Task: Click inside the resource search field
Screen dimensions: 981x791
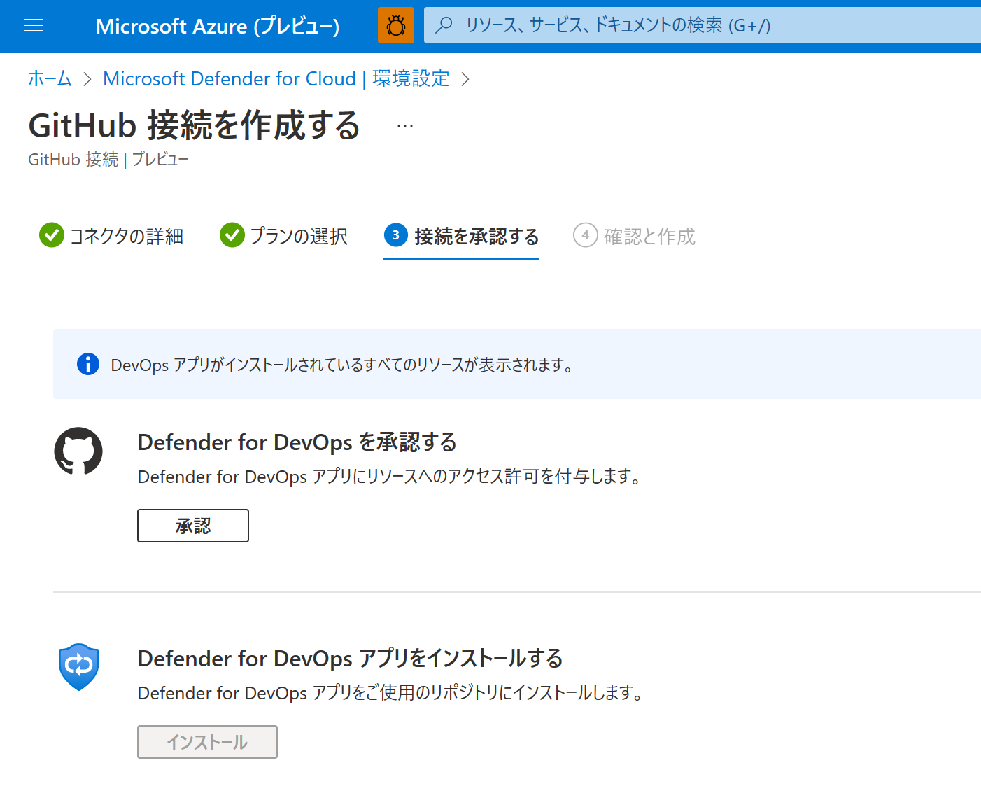Action: tap(665, 25)
